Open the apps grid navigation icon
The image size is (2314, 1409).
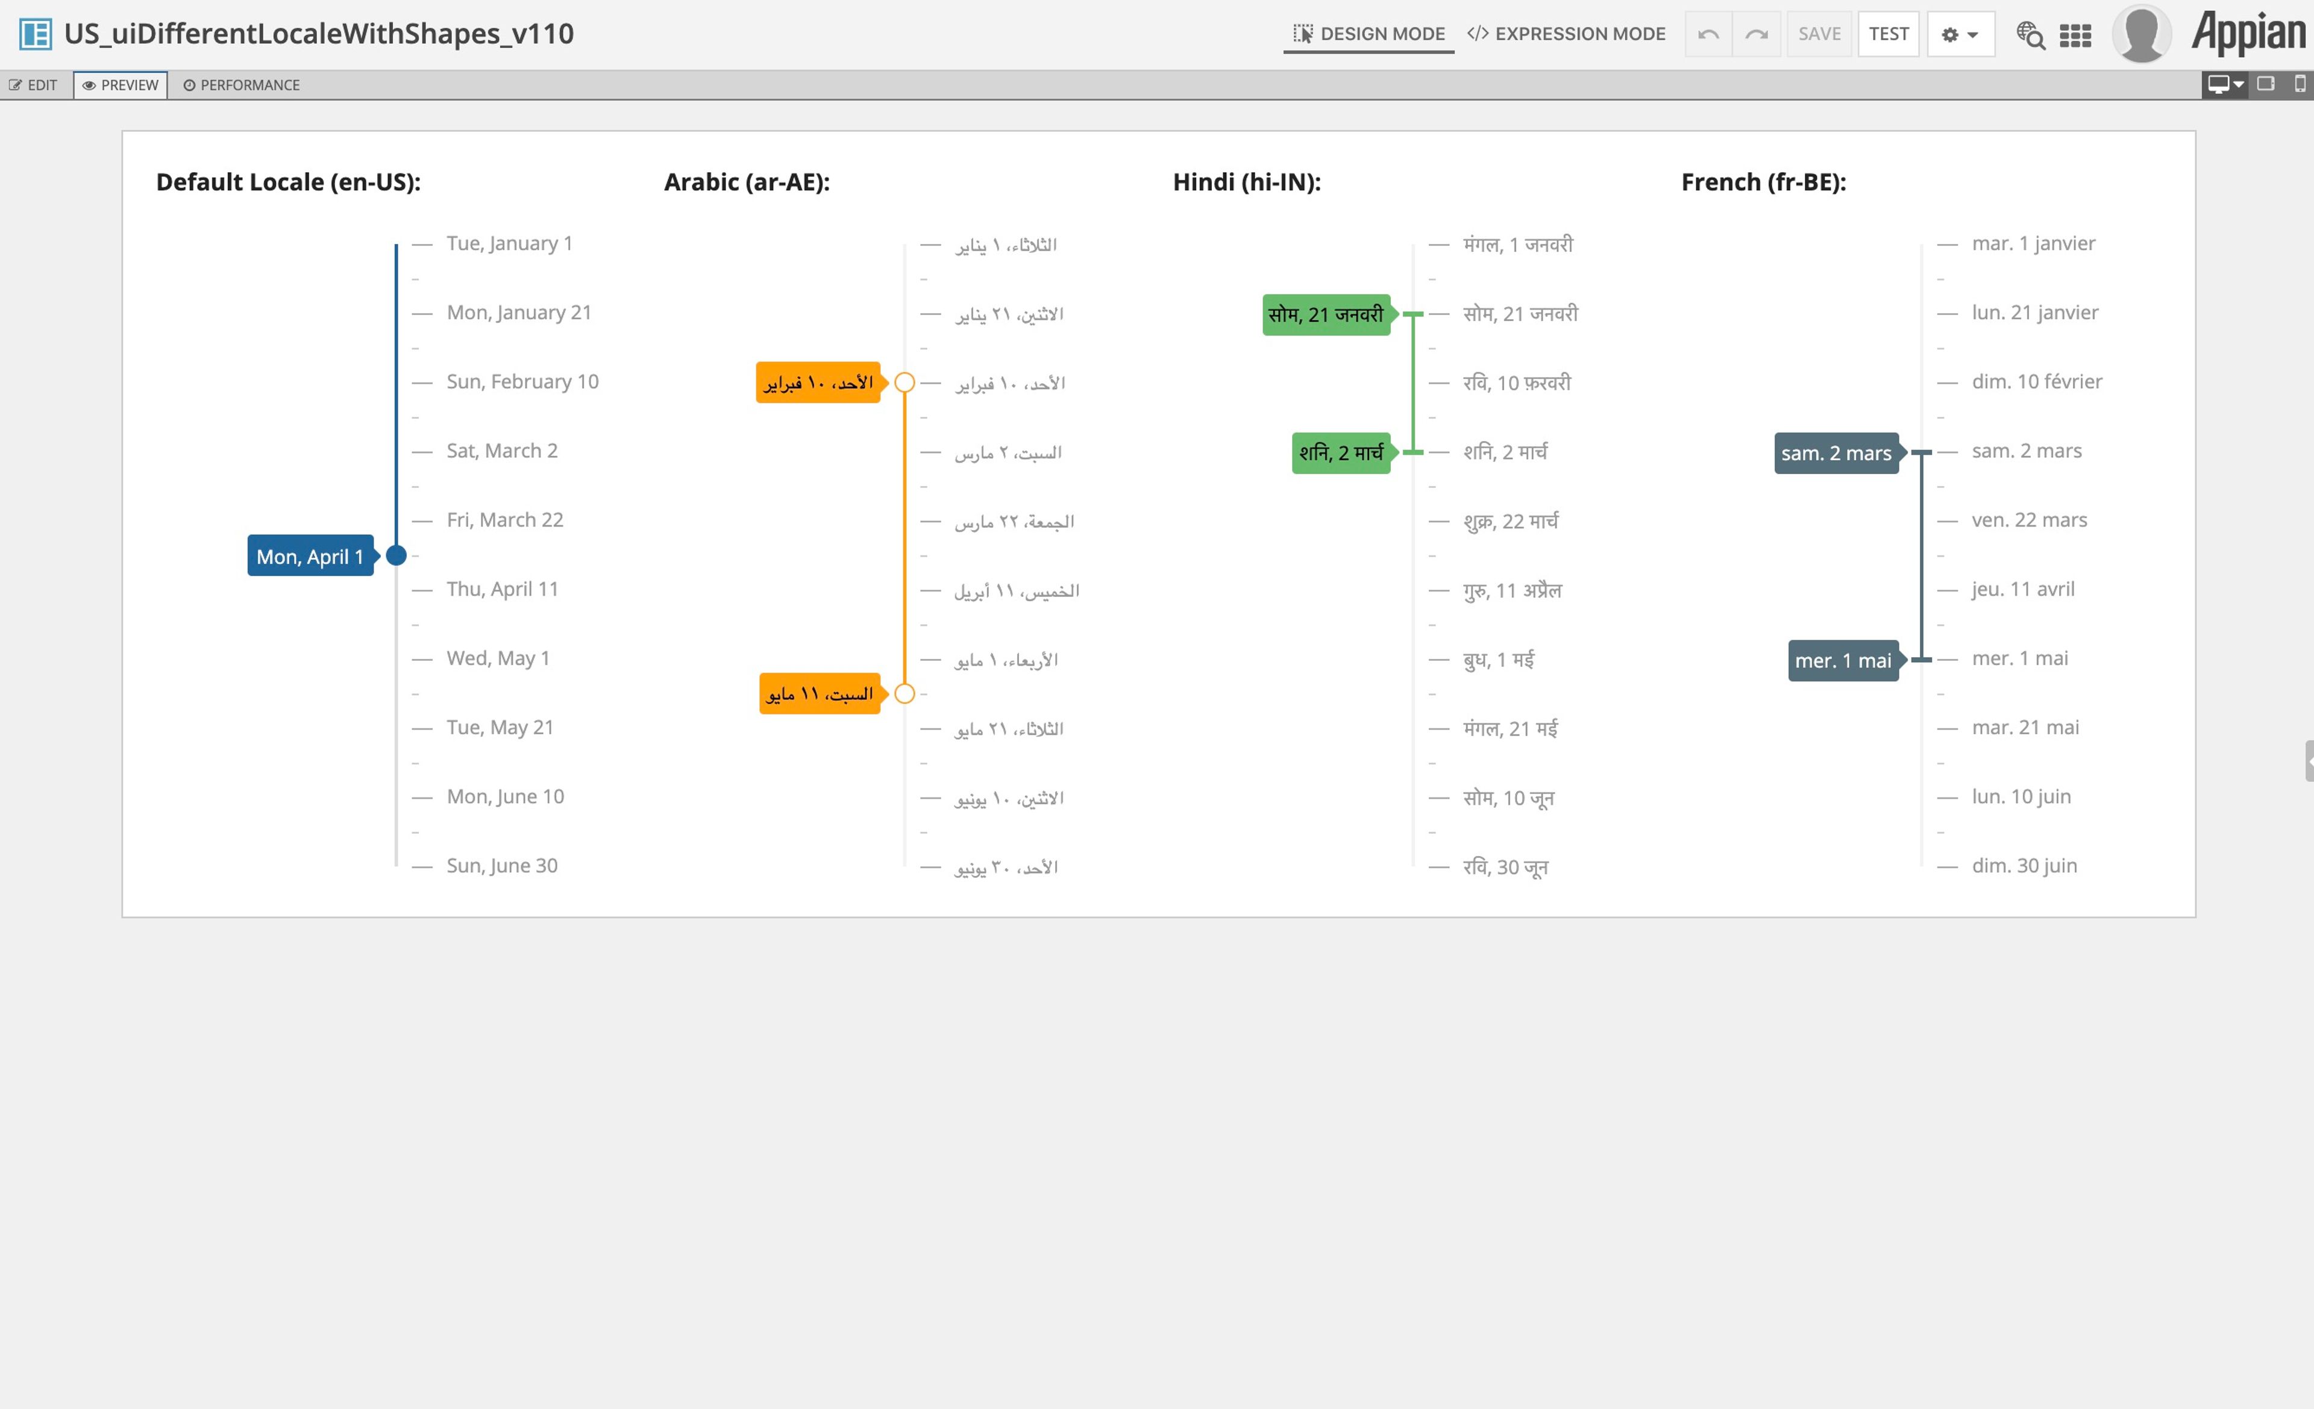pyautogui.click(x=2075, y=35)
